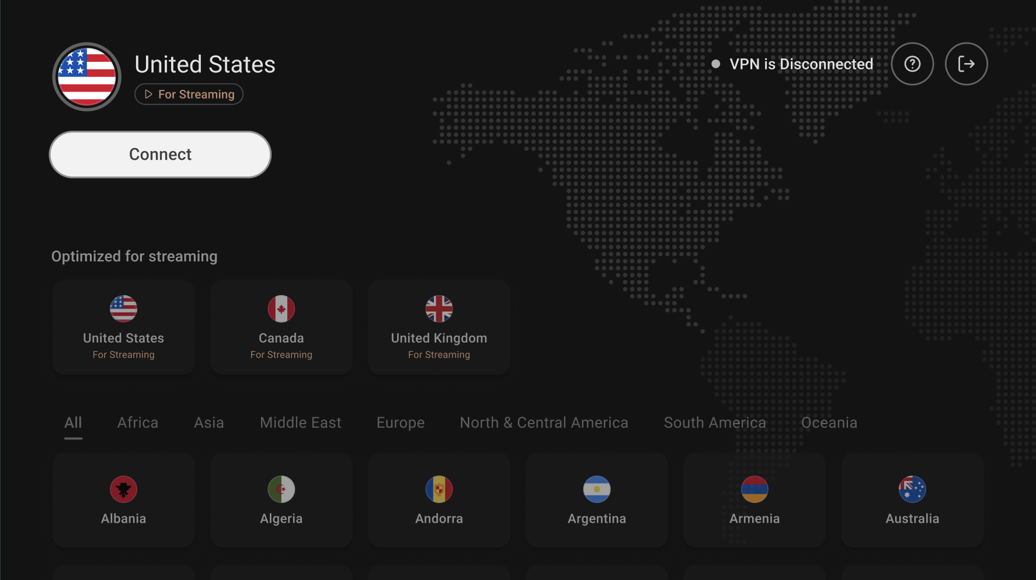Screen dimensions: 1036x580
Task: Open North & Central America tab
Action: pyautogui.click(x=544, y=423)
